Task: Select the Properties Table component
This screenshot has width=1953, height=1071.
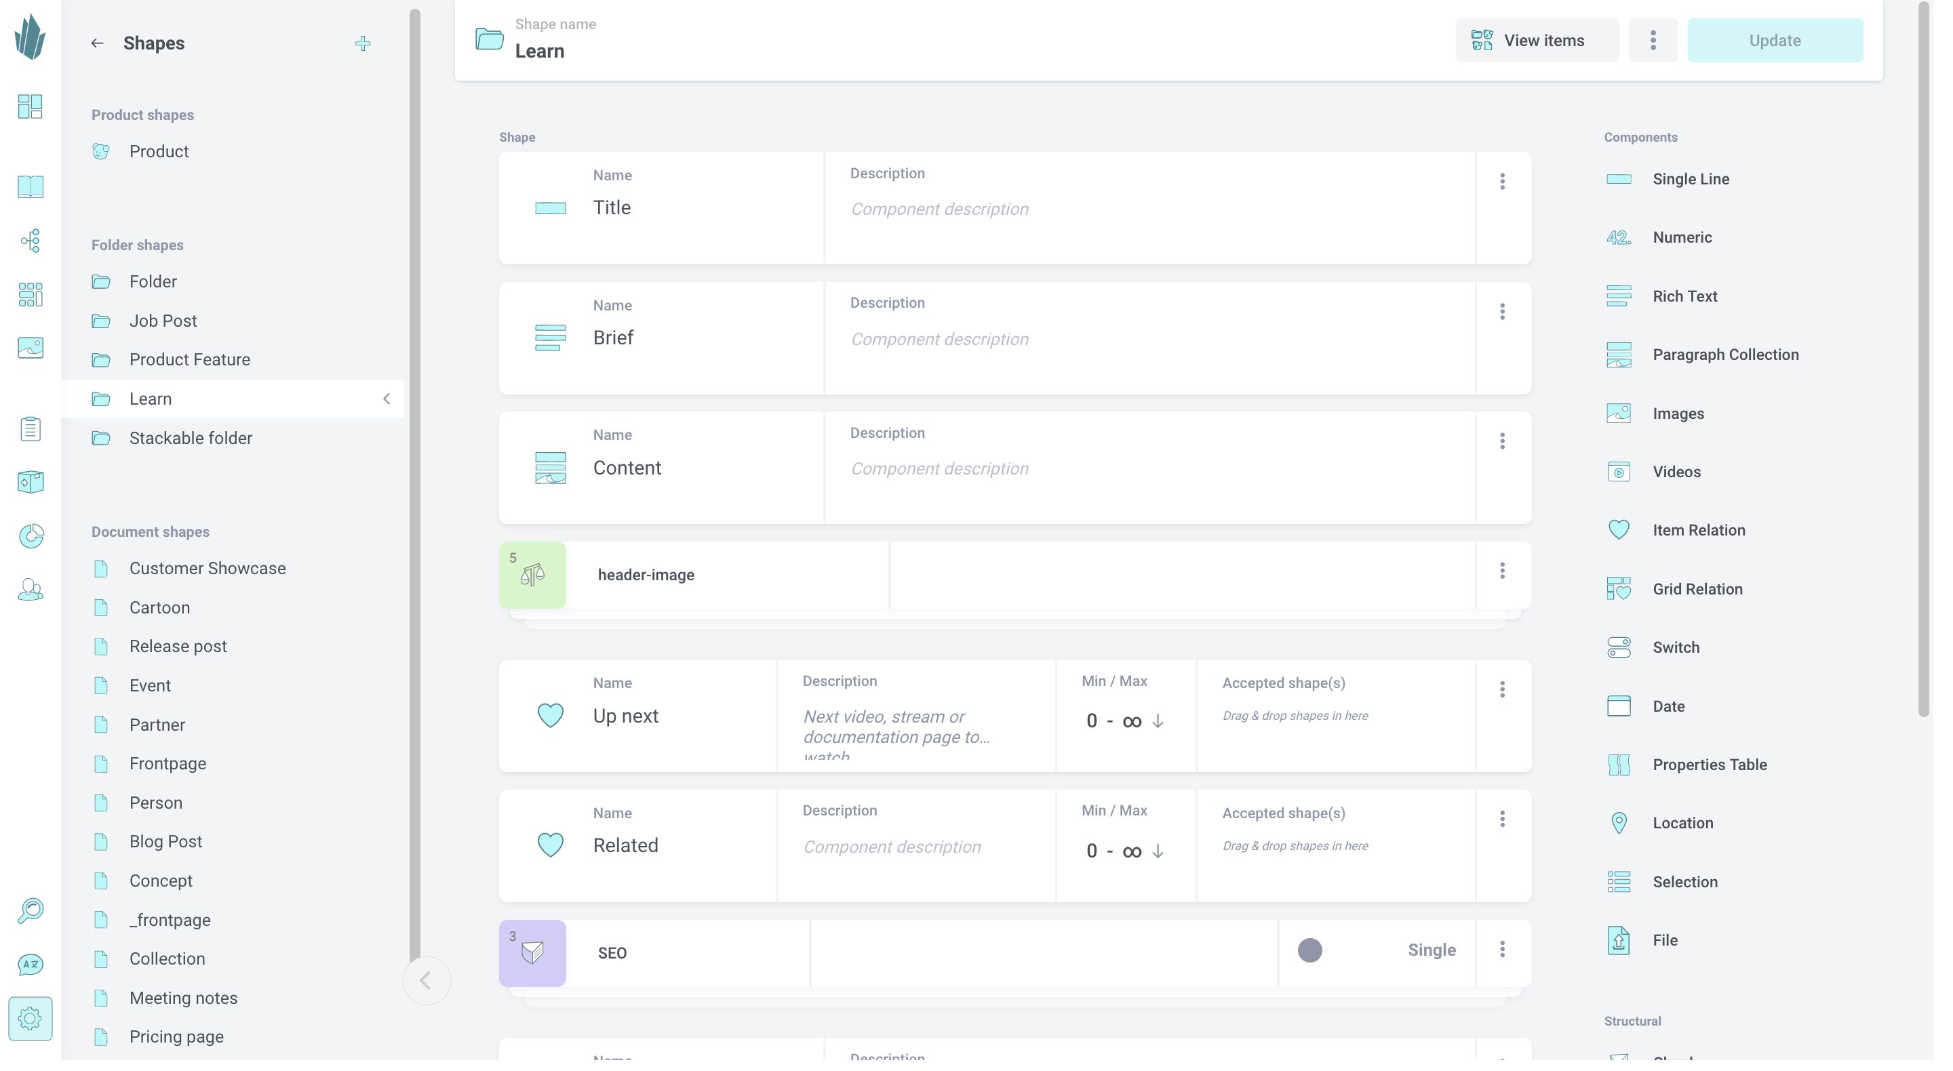Action: 1709,765
